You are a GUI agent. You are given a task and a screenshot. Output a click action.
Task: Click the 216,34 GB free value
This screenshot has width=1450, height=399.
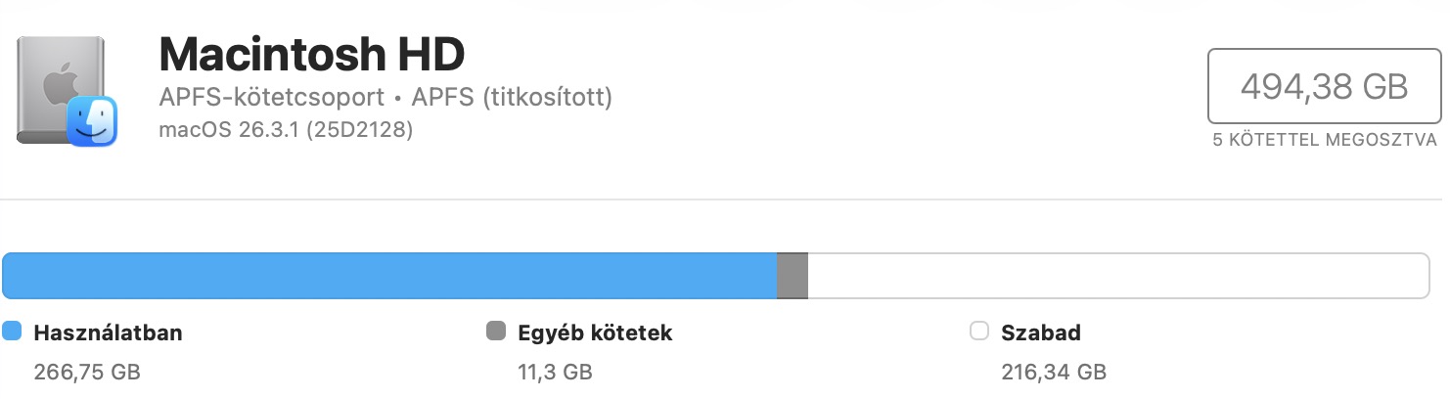coord(1054,372)
